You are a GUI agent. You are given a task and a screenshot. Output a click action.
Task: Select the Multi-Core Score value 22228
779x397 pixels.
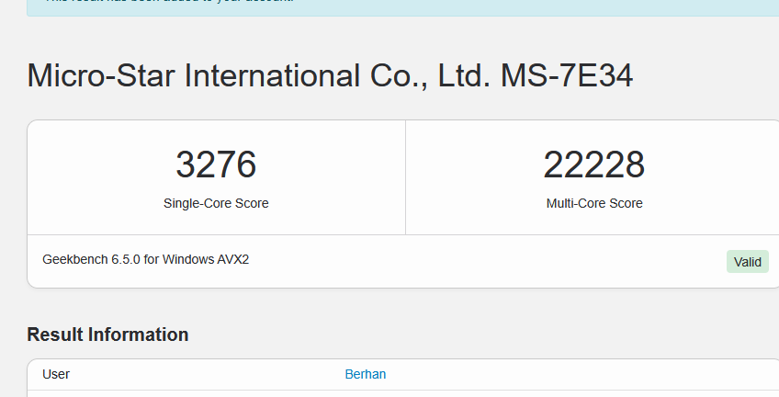[x=594, y=164]
